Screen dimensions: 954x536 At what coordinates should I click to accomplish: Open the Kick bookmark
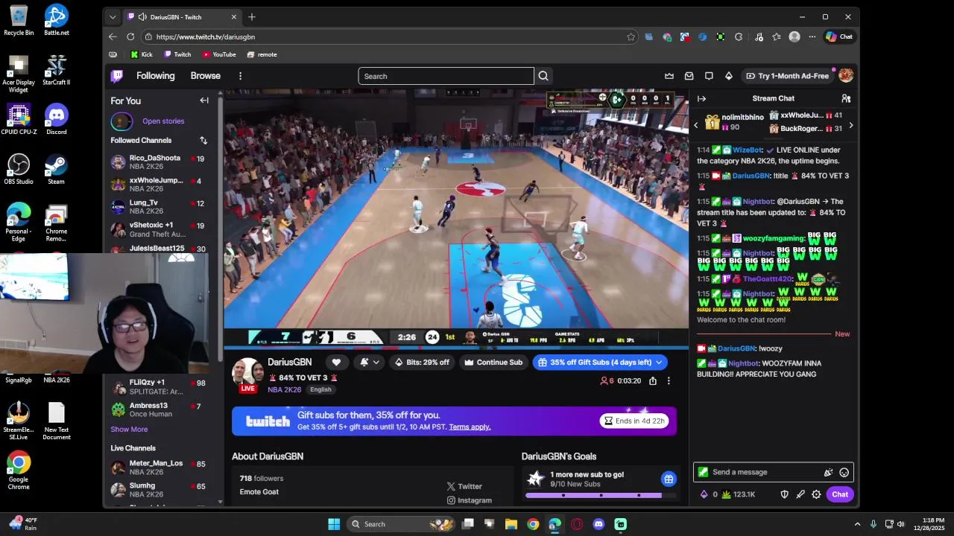tap(142, 54)
